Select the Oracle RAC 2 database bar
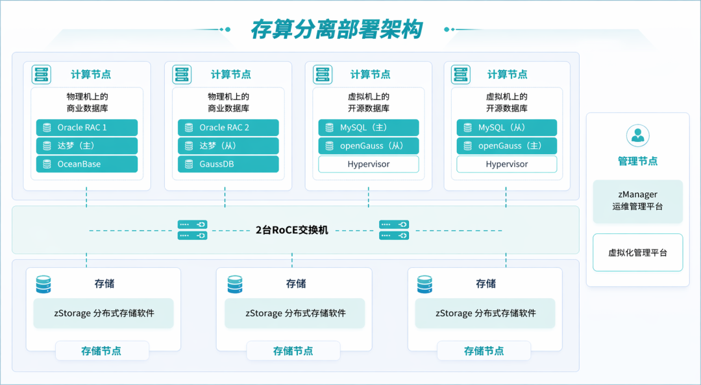The width and height of the screenshot is (701, 385). coord(228,128)
